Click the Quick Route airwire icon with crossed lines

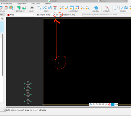[62, 7]
